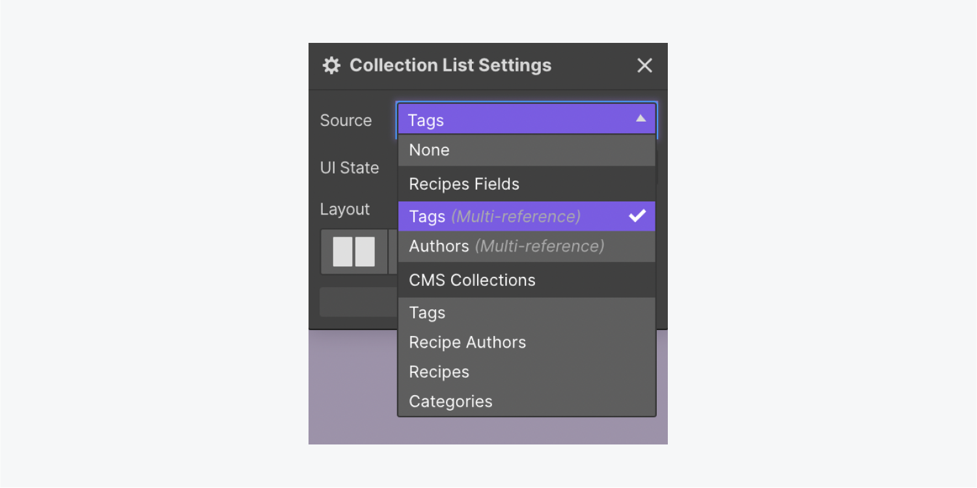This screenshot has width=977, height=488.
Task: Choose the two-column layout icon
Action: tap(354, 251)
